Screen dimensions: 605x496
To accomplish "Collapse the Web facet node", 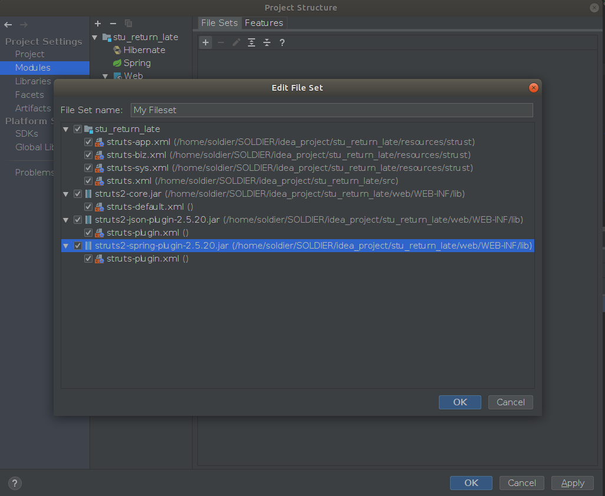I will tap(105, 77).
